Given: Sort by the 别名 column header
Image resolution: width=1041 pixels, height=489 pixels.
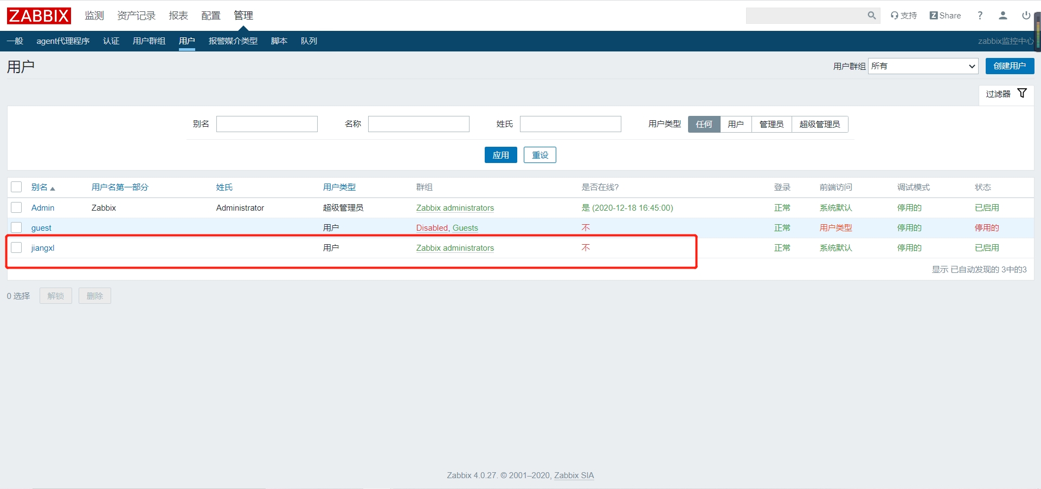Looking at the screenshot, I should (x=43, y=187).
